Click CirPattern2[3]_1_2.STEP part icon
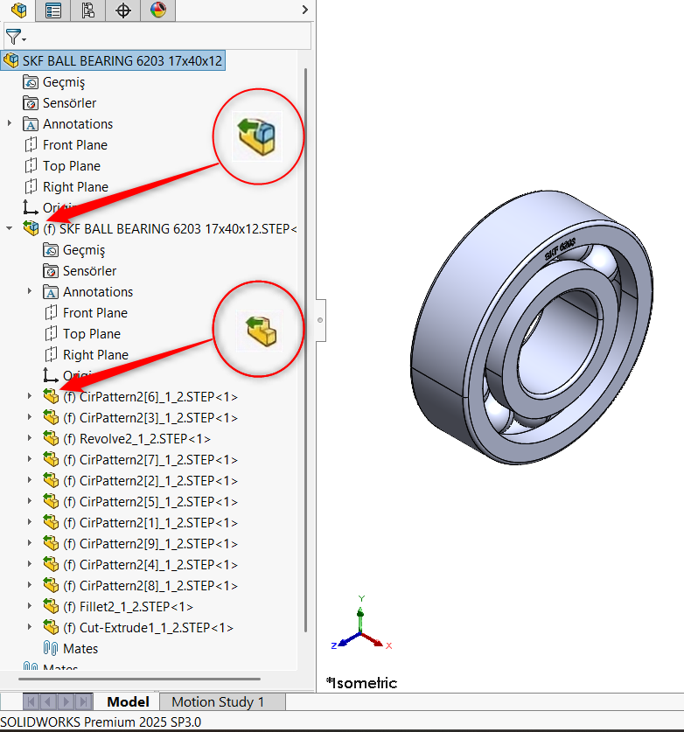Viewport: 684px width, 732px height. pyautogui.click(x=51, y=417)
